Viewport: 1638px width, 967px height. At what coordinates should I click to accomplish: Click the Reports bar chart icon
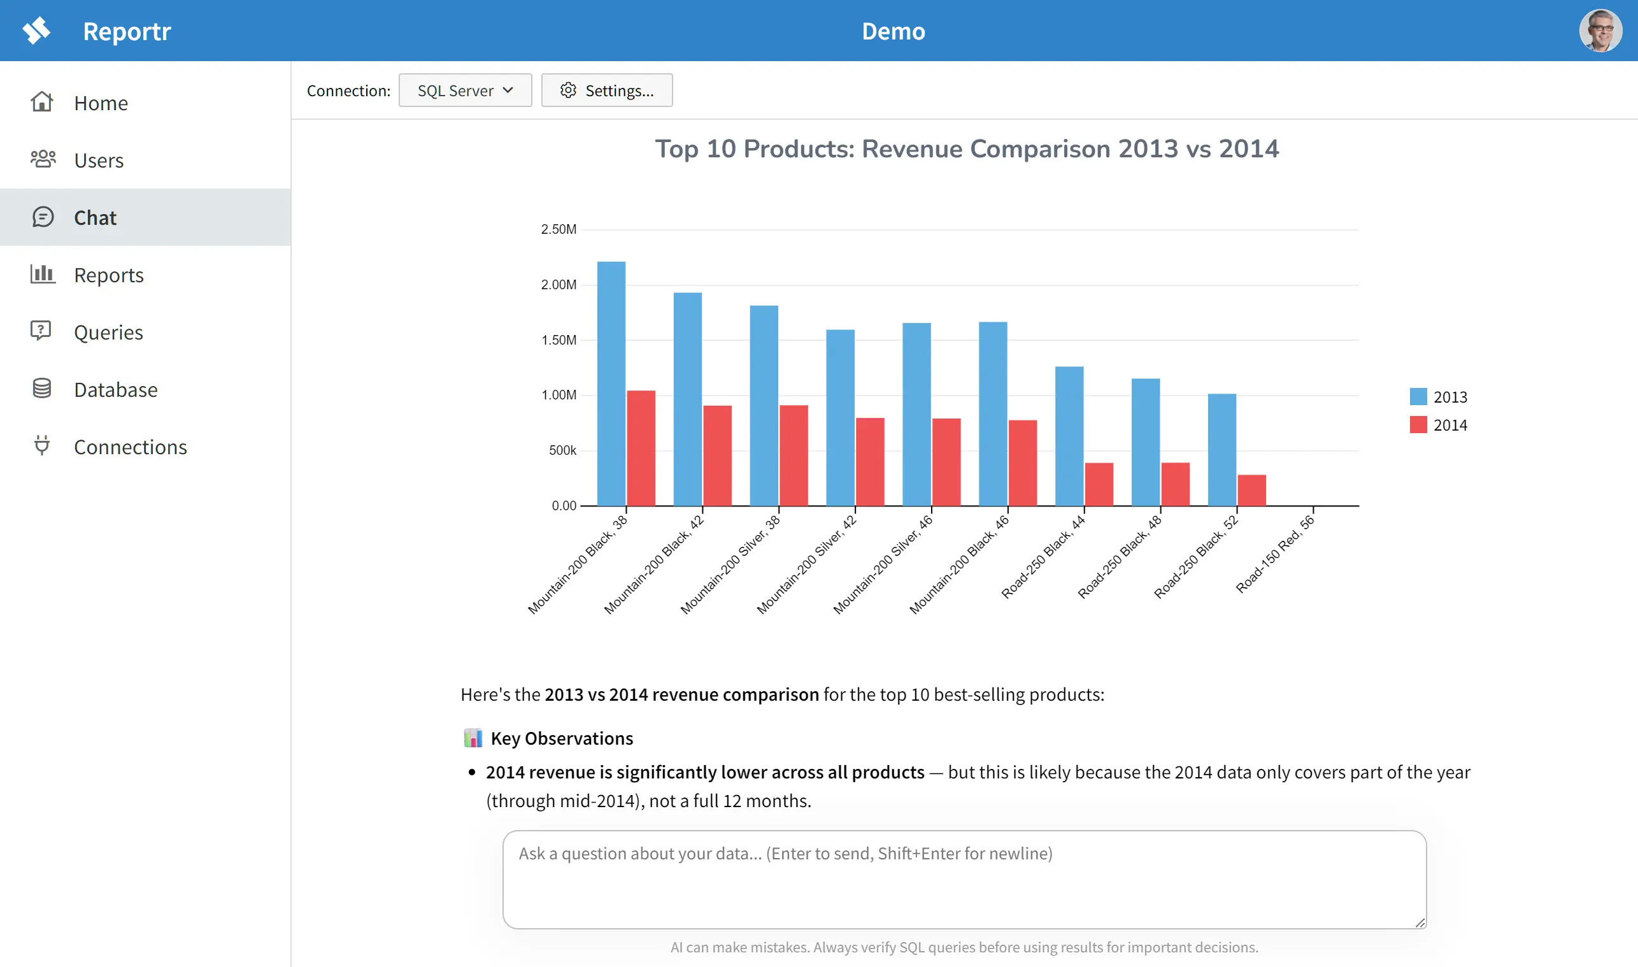point(43,275)
